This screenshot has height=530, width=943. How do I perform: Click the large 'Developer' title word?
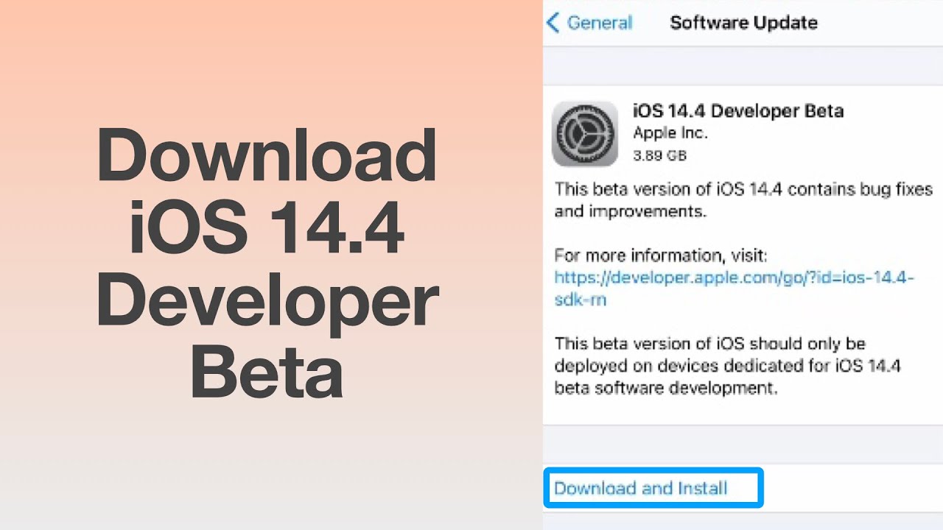point(267,303)
